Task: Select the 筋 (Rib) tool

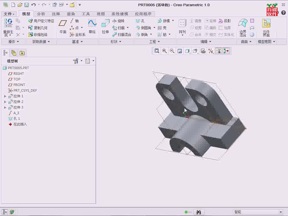Action: (162, 35)
